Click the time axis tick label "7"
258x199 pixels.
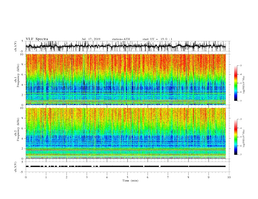tap(168, 177)
